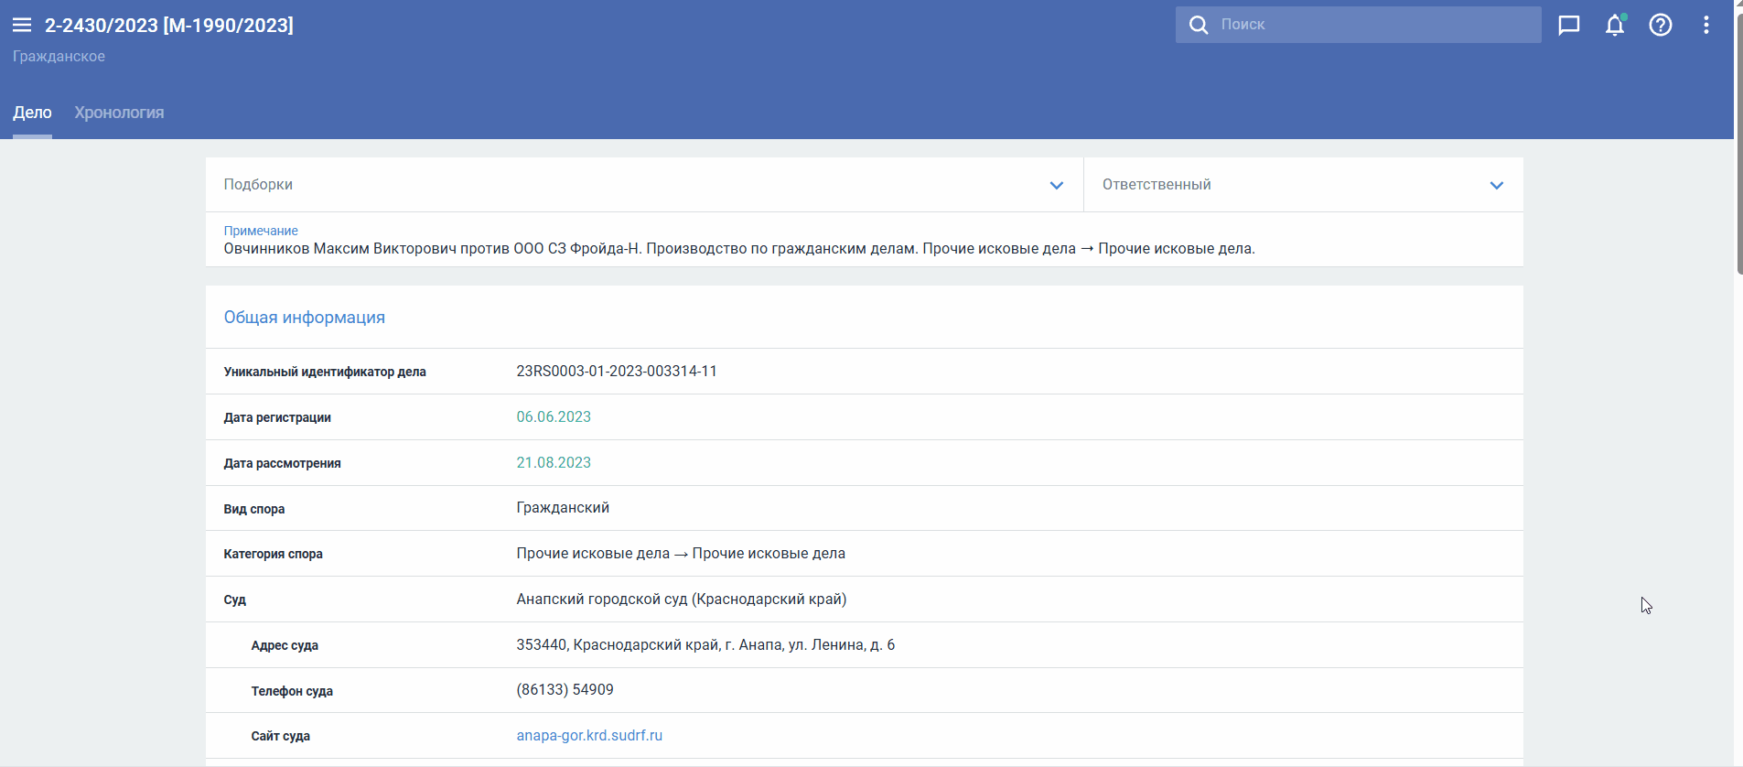Click the hearing date 21.08.2023
This screenshot has height=767, width=1743.
click(x=554, y=462)
